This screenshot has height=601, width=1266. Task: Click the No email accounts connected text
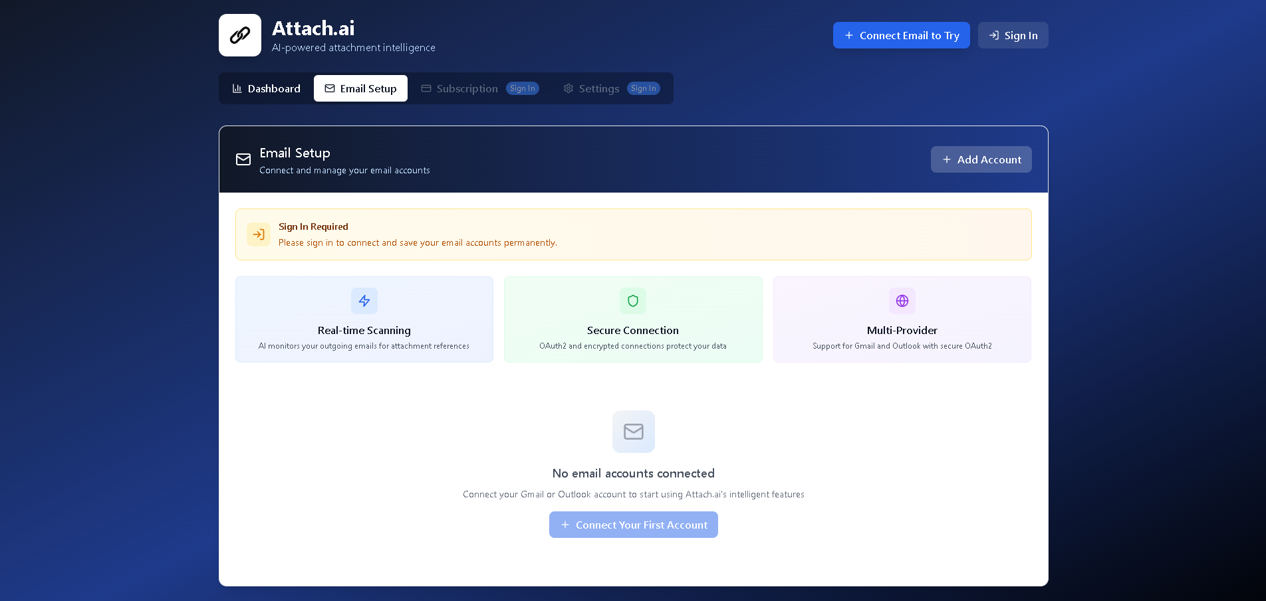tap(634, 473)
